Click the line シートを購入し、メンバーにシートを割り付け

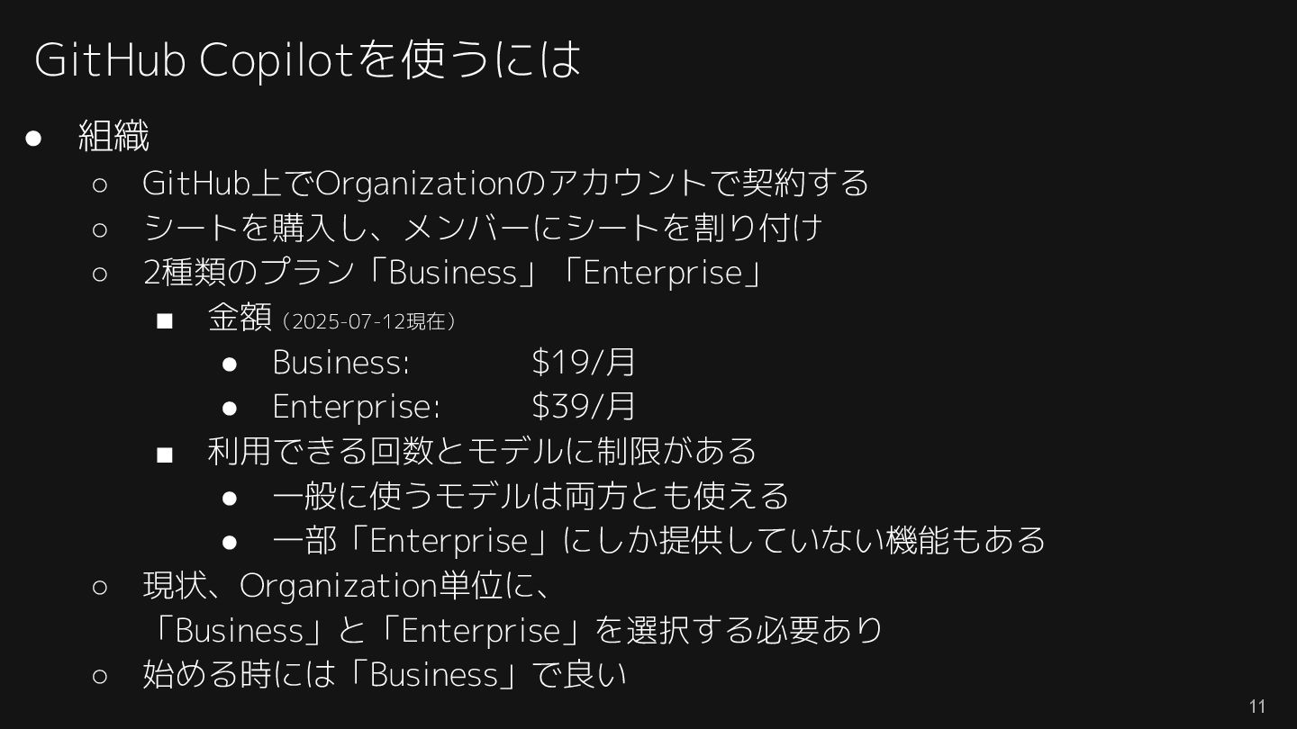click(483, 227)
